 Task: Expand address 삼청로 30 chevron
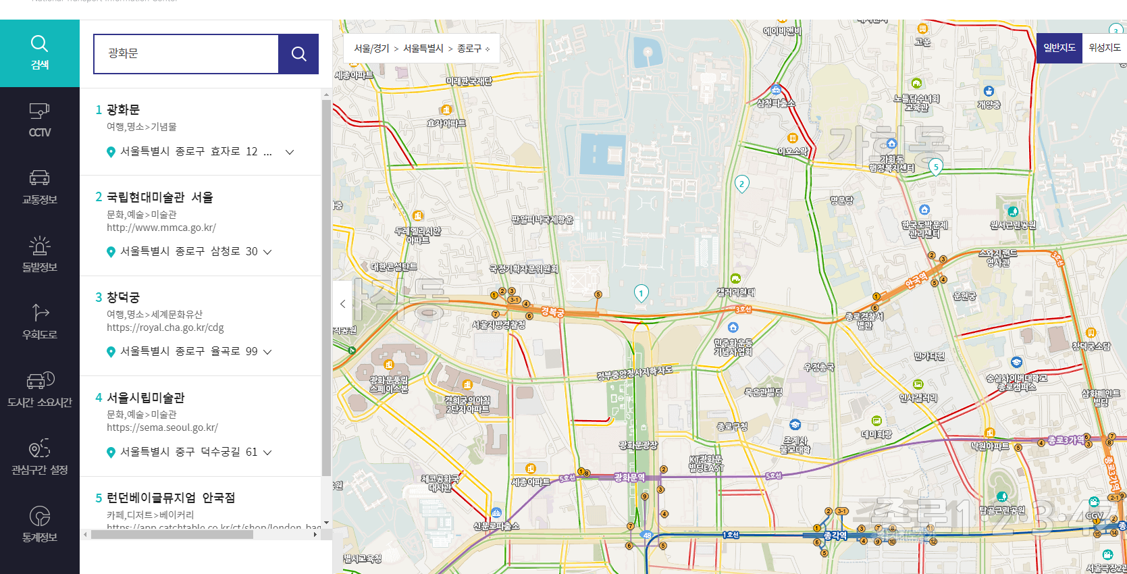click(x=267, y=252)
